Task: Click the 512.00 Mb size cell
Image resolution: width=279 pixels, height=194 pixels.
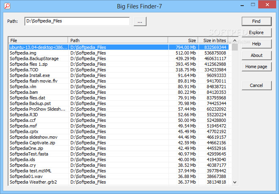Action: pos(186,53)
